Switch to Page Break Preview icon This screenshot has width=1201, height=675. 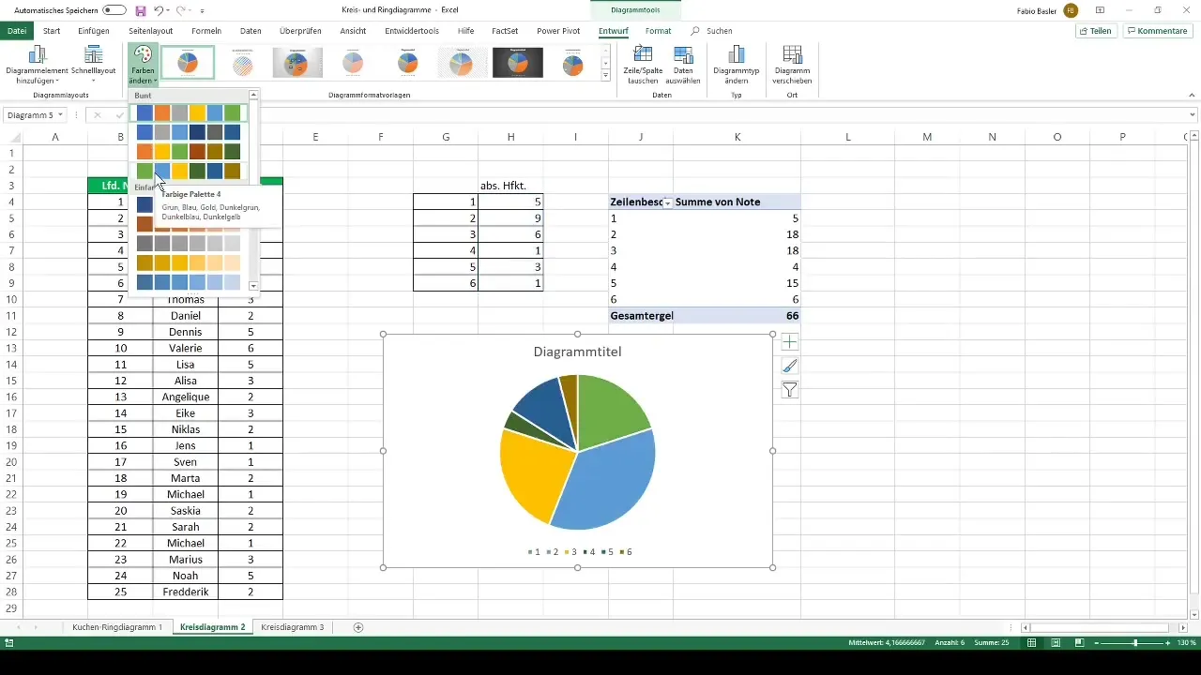[1079, 643]
